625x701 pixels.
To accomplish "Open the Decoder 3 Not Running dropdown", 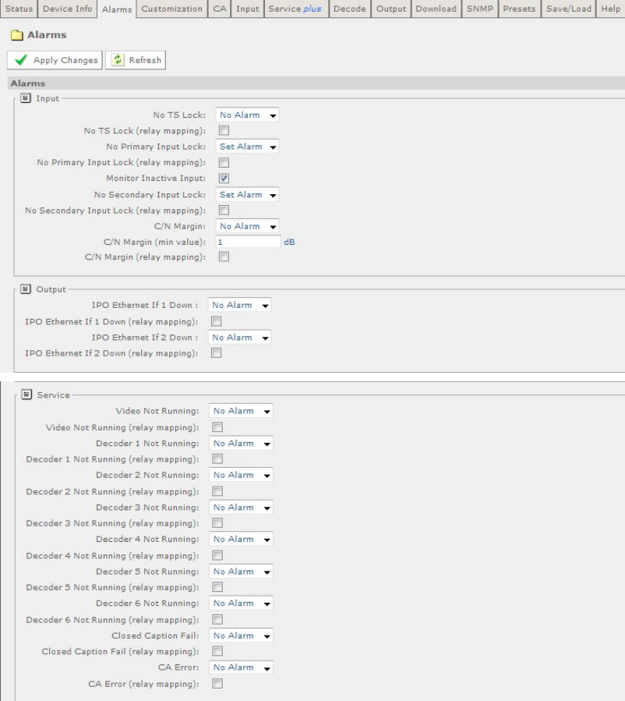I will [x=242, y=508].
